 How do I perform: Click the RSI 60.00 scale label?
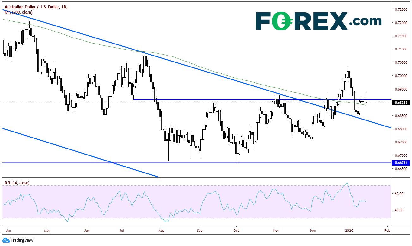(x=399, y=194)
